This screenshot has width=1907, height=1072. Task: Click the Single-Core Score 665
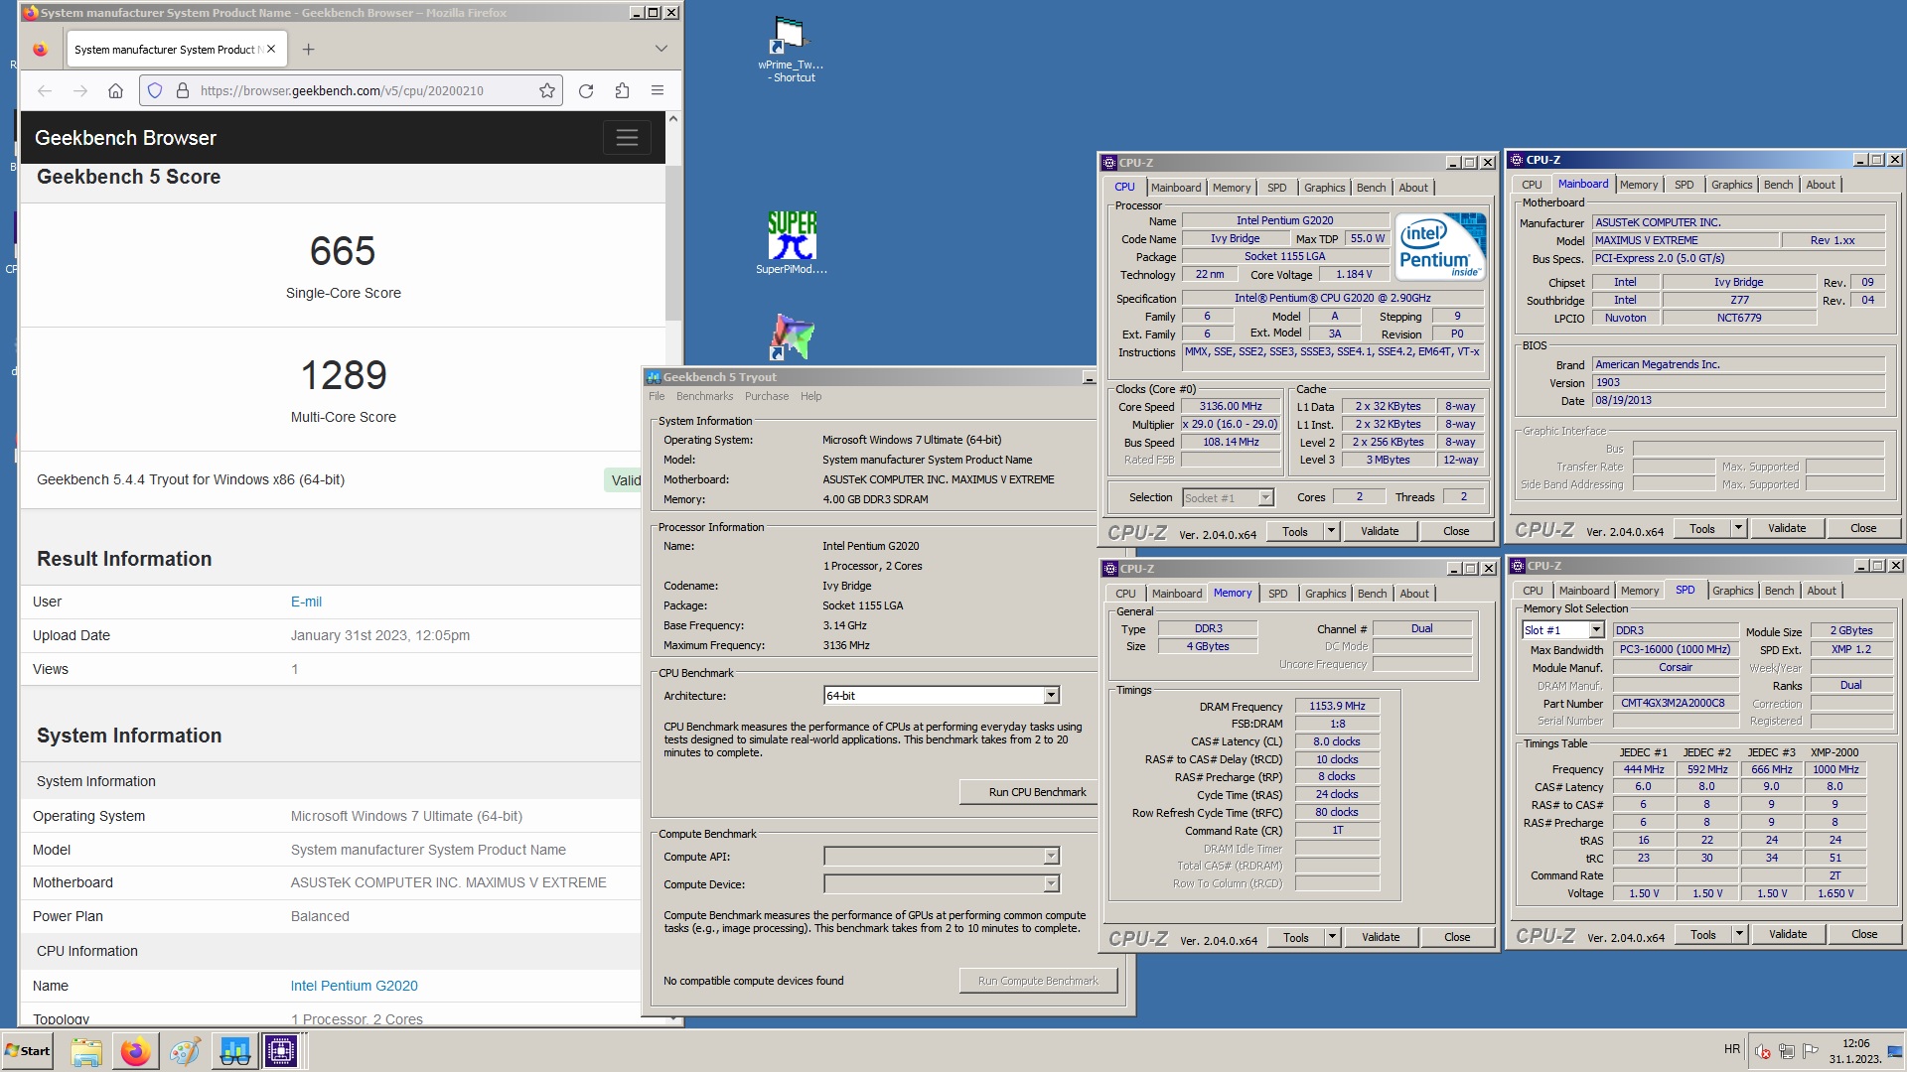click(x=343, y=251)
